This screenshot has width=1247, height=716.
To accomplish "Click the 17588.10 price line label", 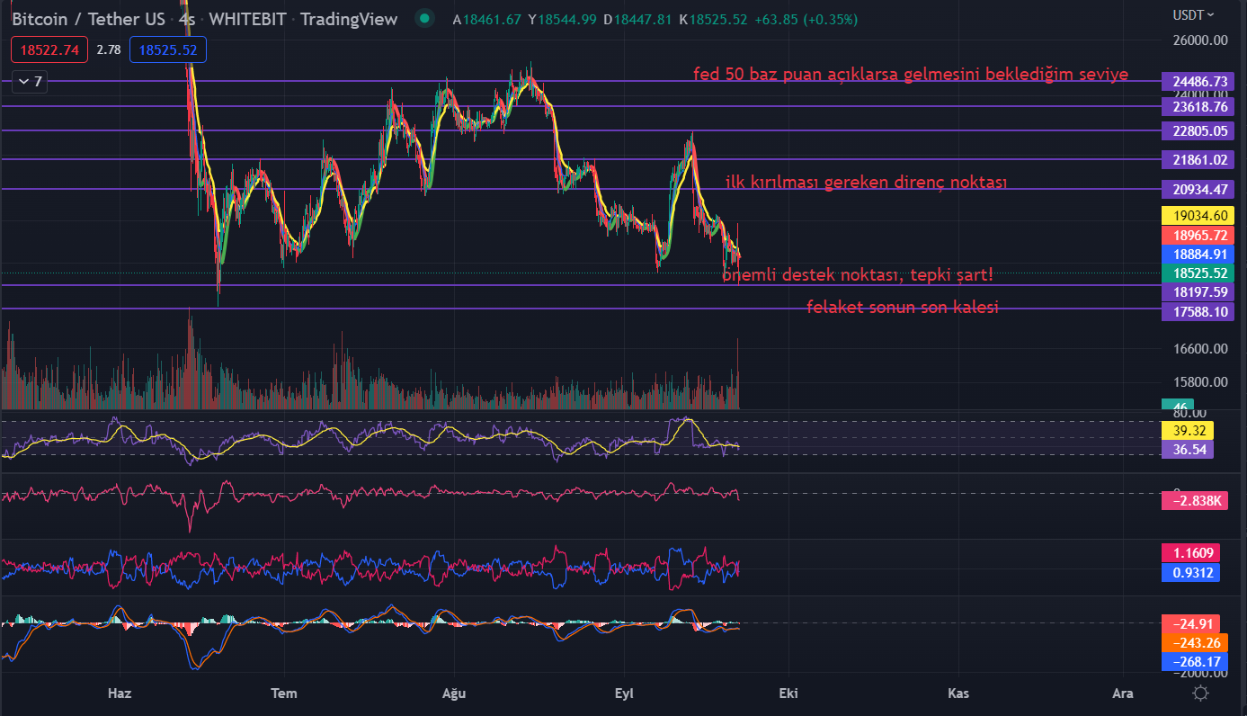I will click(1198, 311).
